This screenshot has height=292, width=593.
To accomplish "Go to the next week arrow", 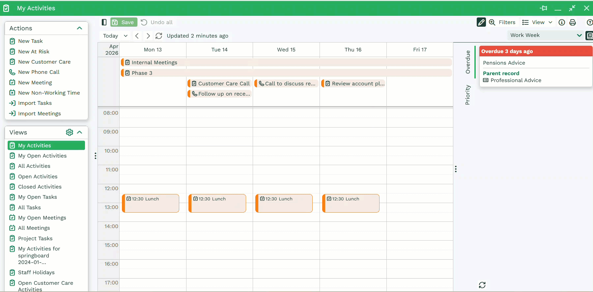I will pos(148,36).
